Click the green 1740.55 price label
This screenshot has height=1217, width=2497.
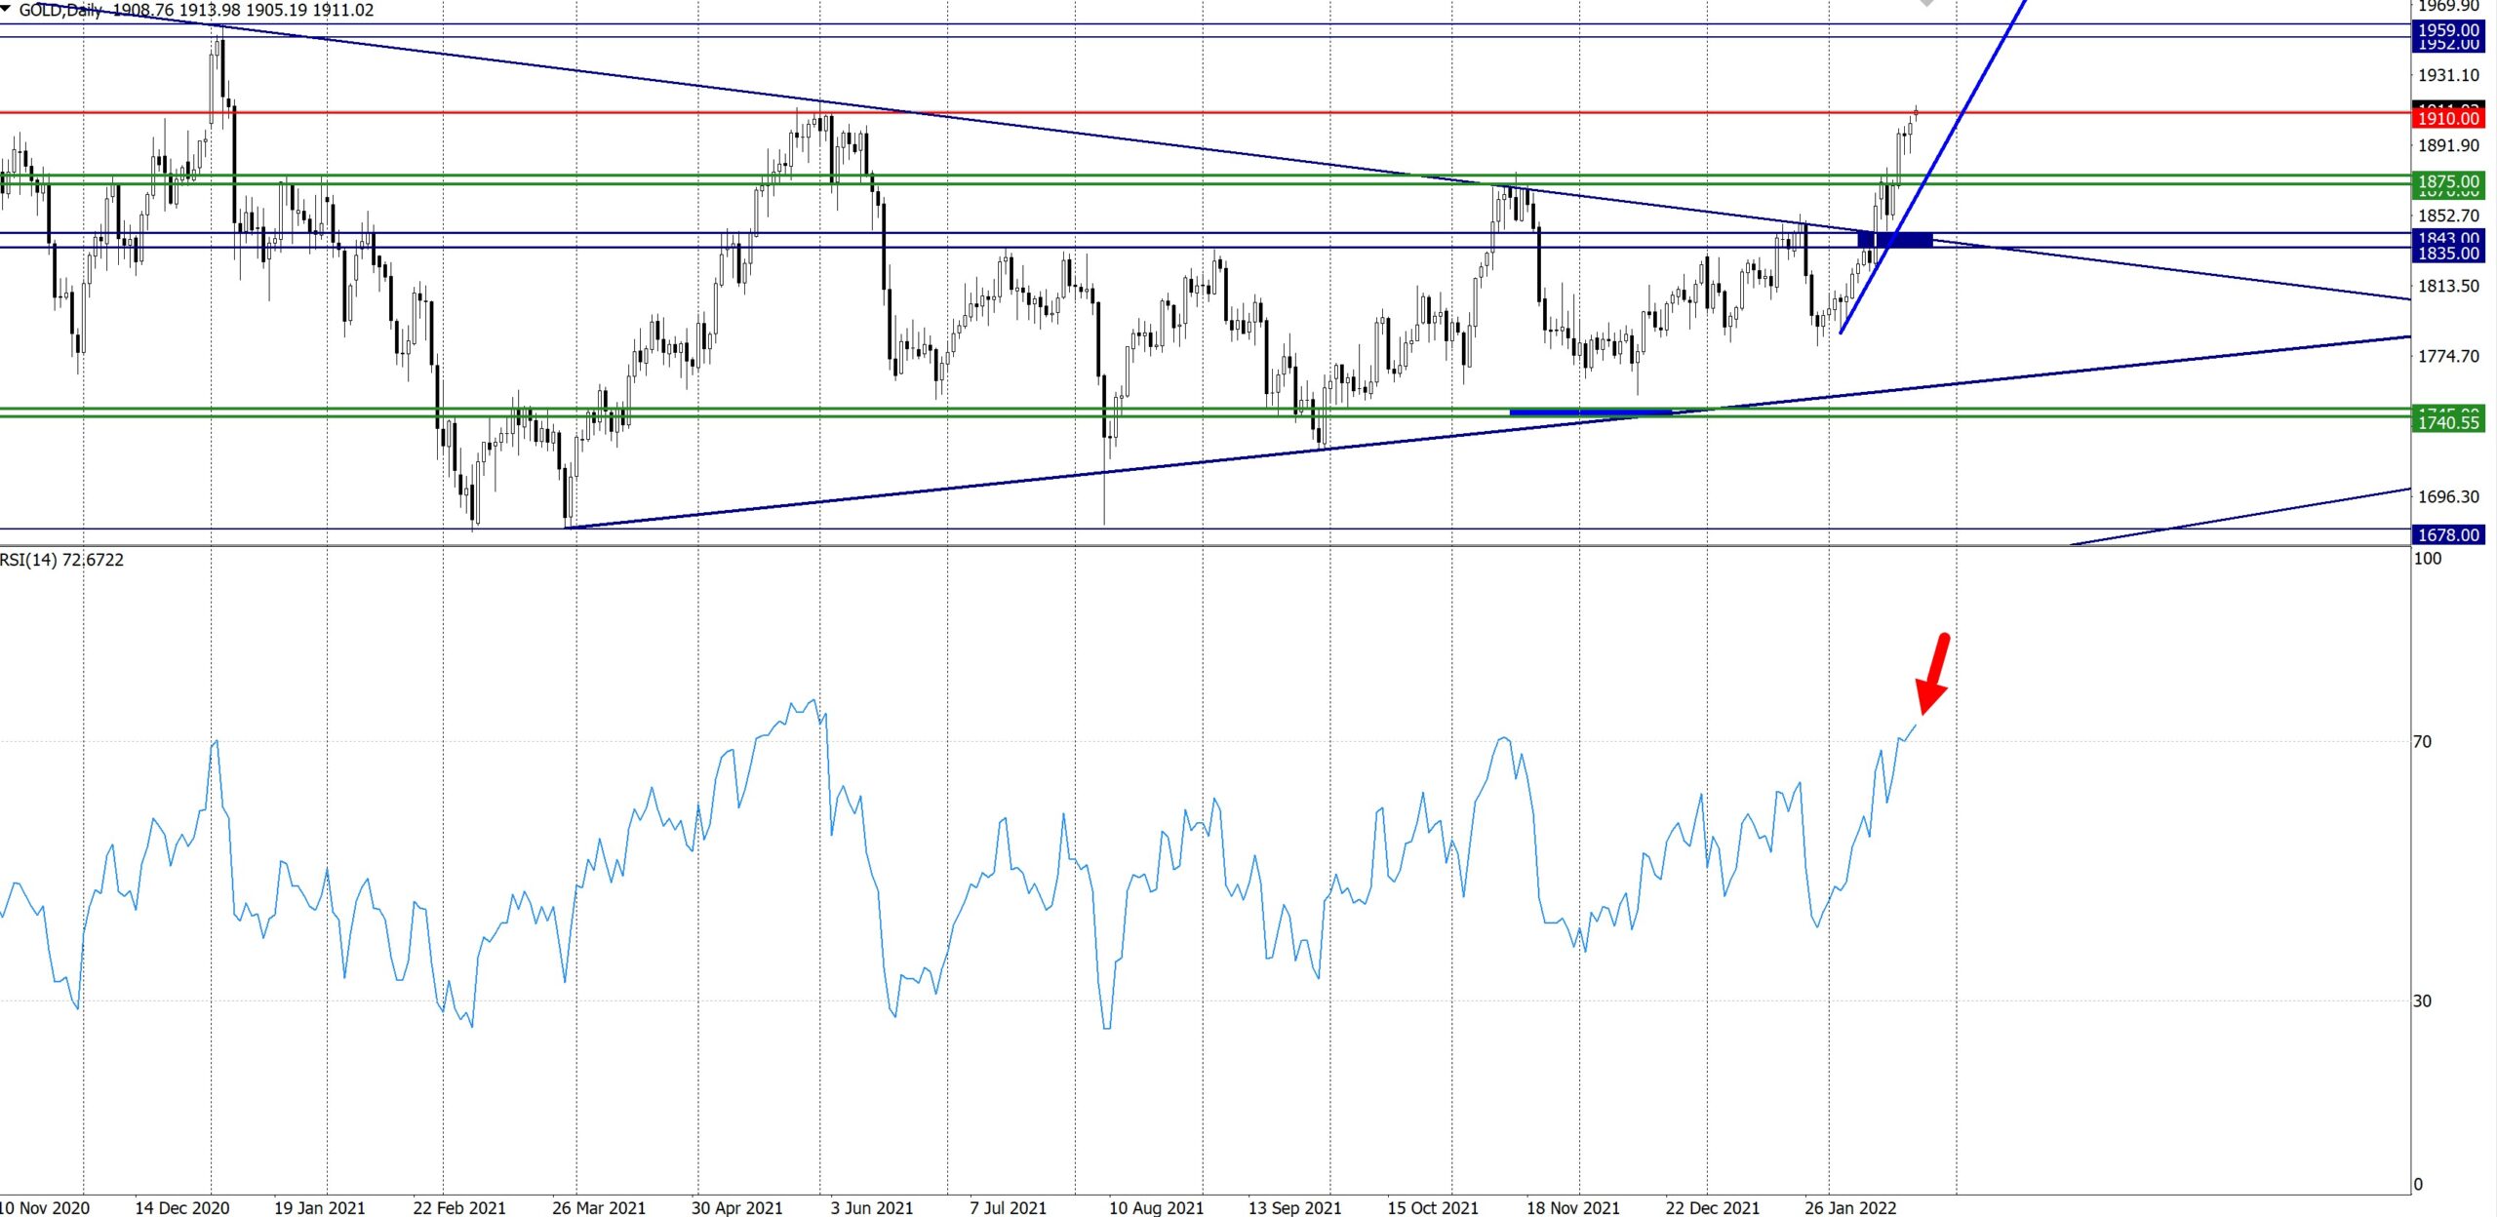(2447, 422)
